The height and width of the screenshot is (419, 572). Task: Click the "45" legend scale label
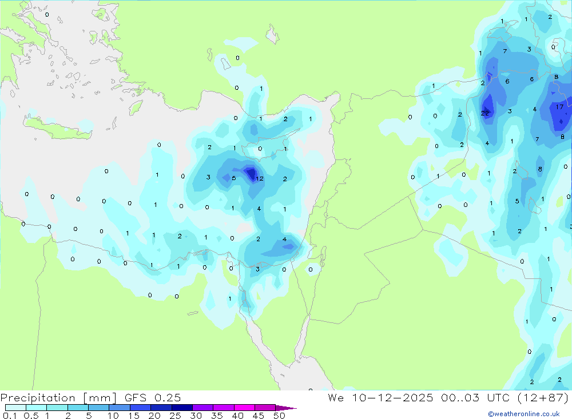coord(259,416)
